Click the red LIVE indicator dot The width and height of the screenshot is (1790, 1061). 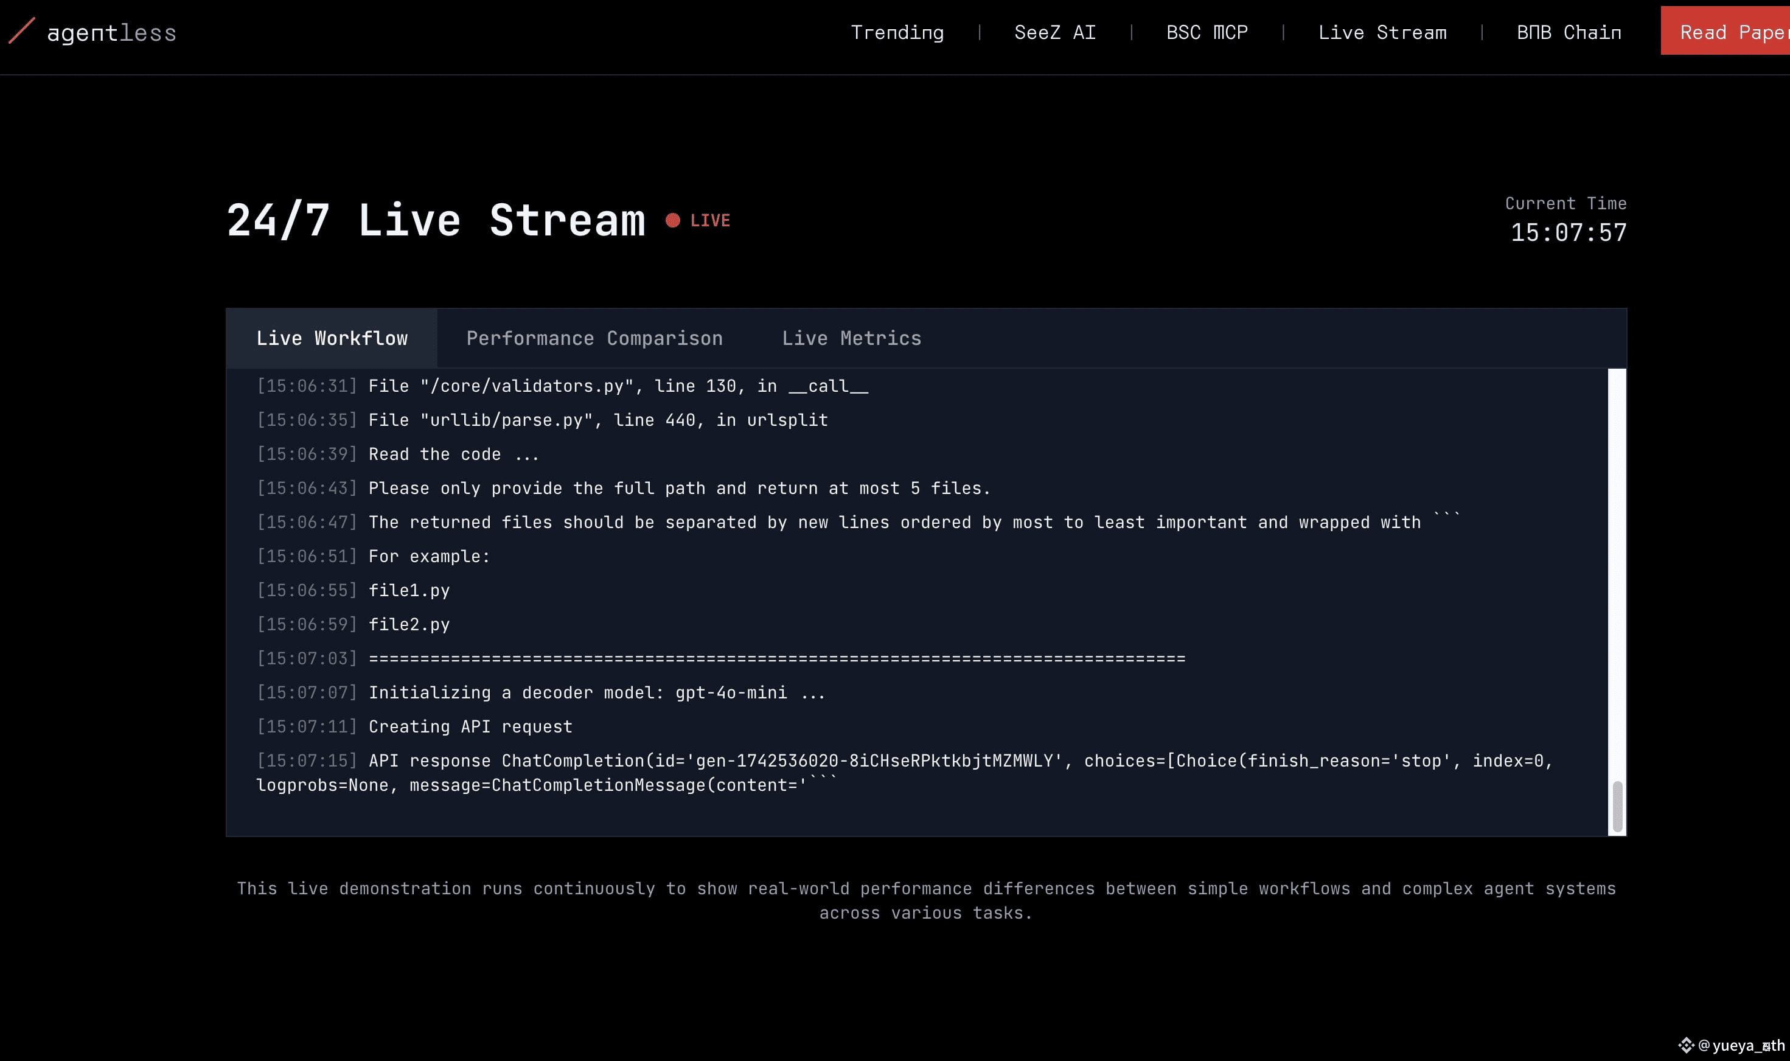(x=672, y=220)
